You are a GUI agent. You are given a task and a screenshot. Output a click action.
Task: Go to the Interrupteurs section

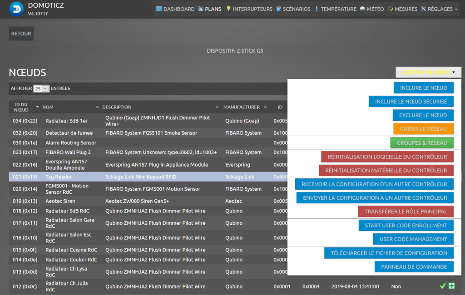tap(249, 9)
